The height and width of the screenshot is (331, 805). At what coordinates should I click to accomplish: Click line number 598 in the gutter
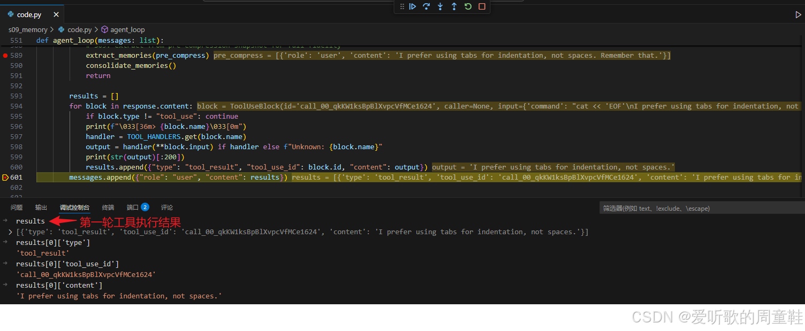(16, 147)
